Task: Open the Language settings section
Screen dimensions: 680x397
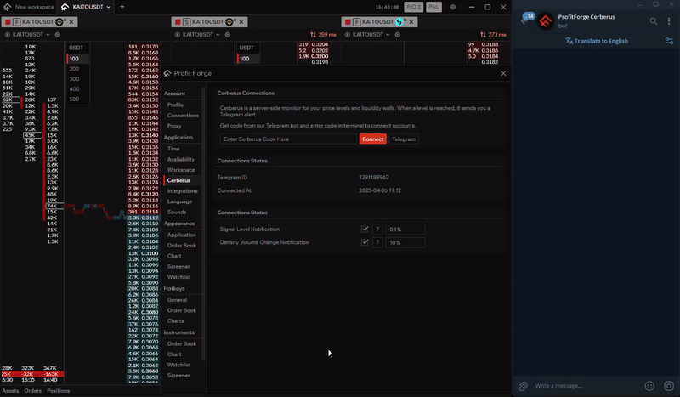Action: pyautogui.click(x=179, y=201)
